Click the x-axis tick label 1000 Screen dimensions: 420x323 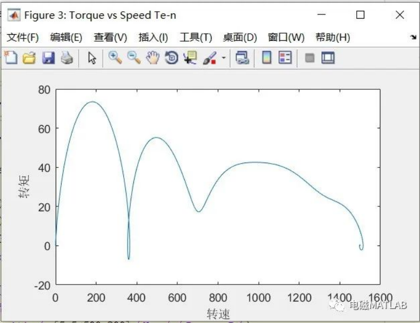pos(258,297)
